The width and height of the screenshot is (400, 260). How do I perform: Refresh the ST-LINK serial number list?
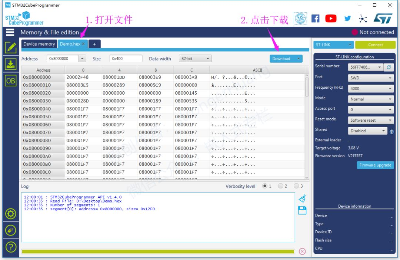(x=389, y=67)
